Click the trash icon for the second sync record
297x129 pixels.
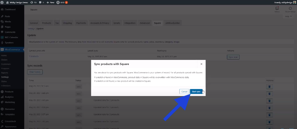[x=270, y=94]
